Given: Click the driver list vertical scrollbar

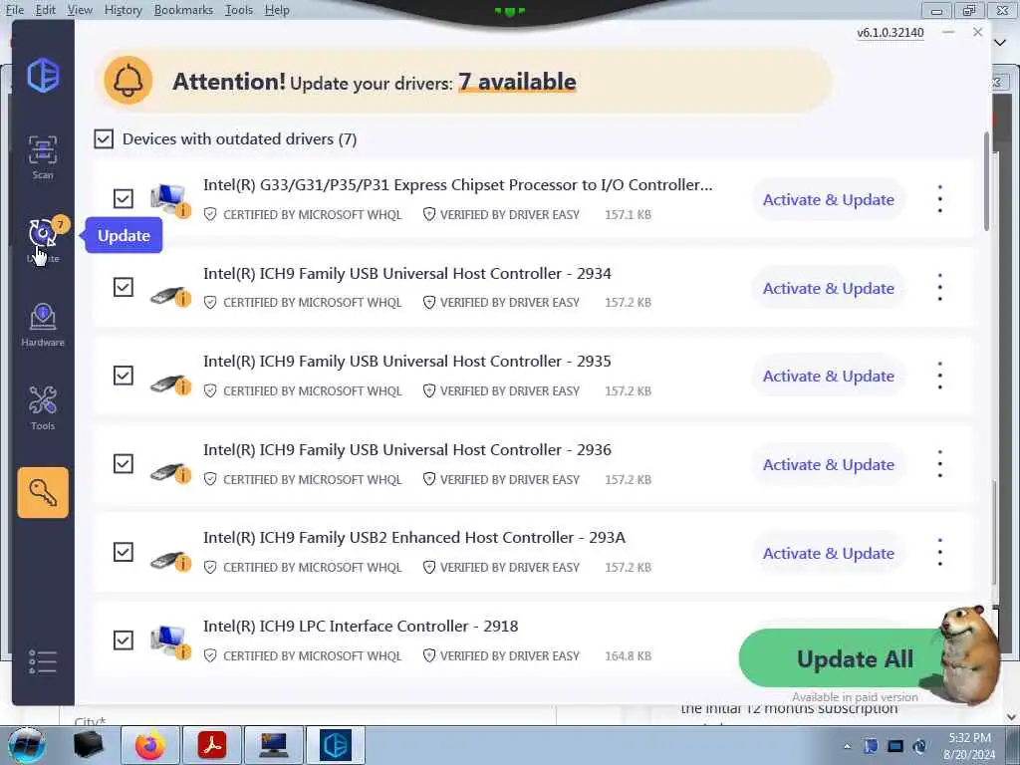Looking at the screenshot, I should (987, 182).
